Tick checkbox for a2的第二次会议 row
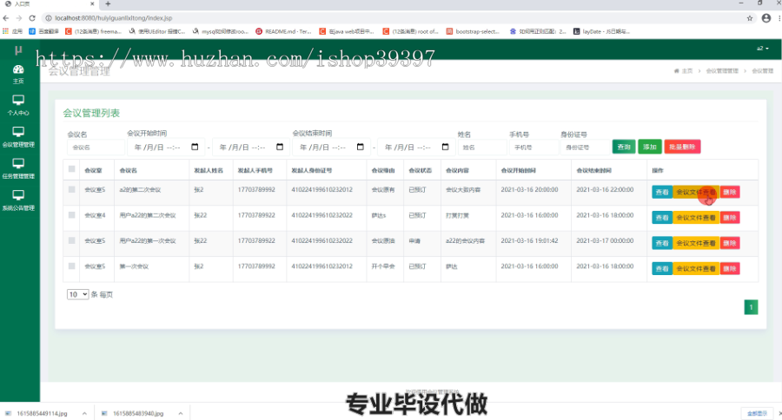The image size is (782, 420). click(72, 189)
